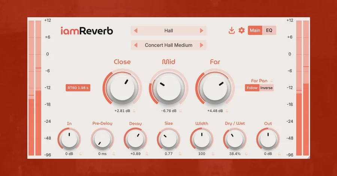The image size is (337, 176).
Task: Click the +4.48 dB Far value
Action: click(215, 111)
